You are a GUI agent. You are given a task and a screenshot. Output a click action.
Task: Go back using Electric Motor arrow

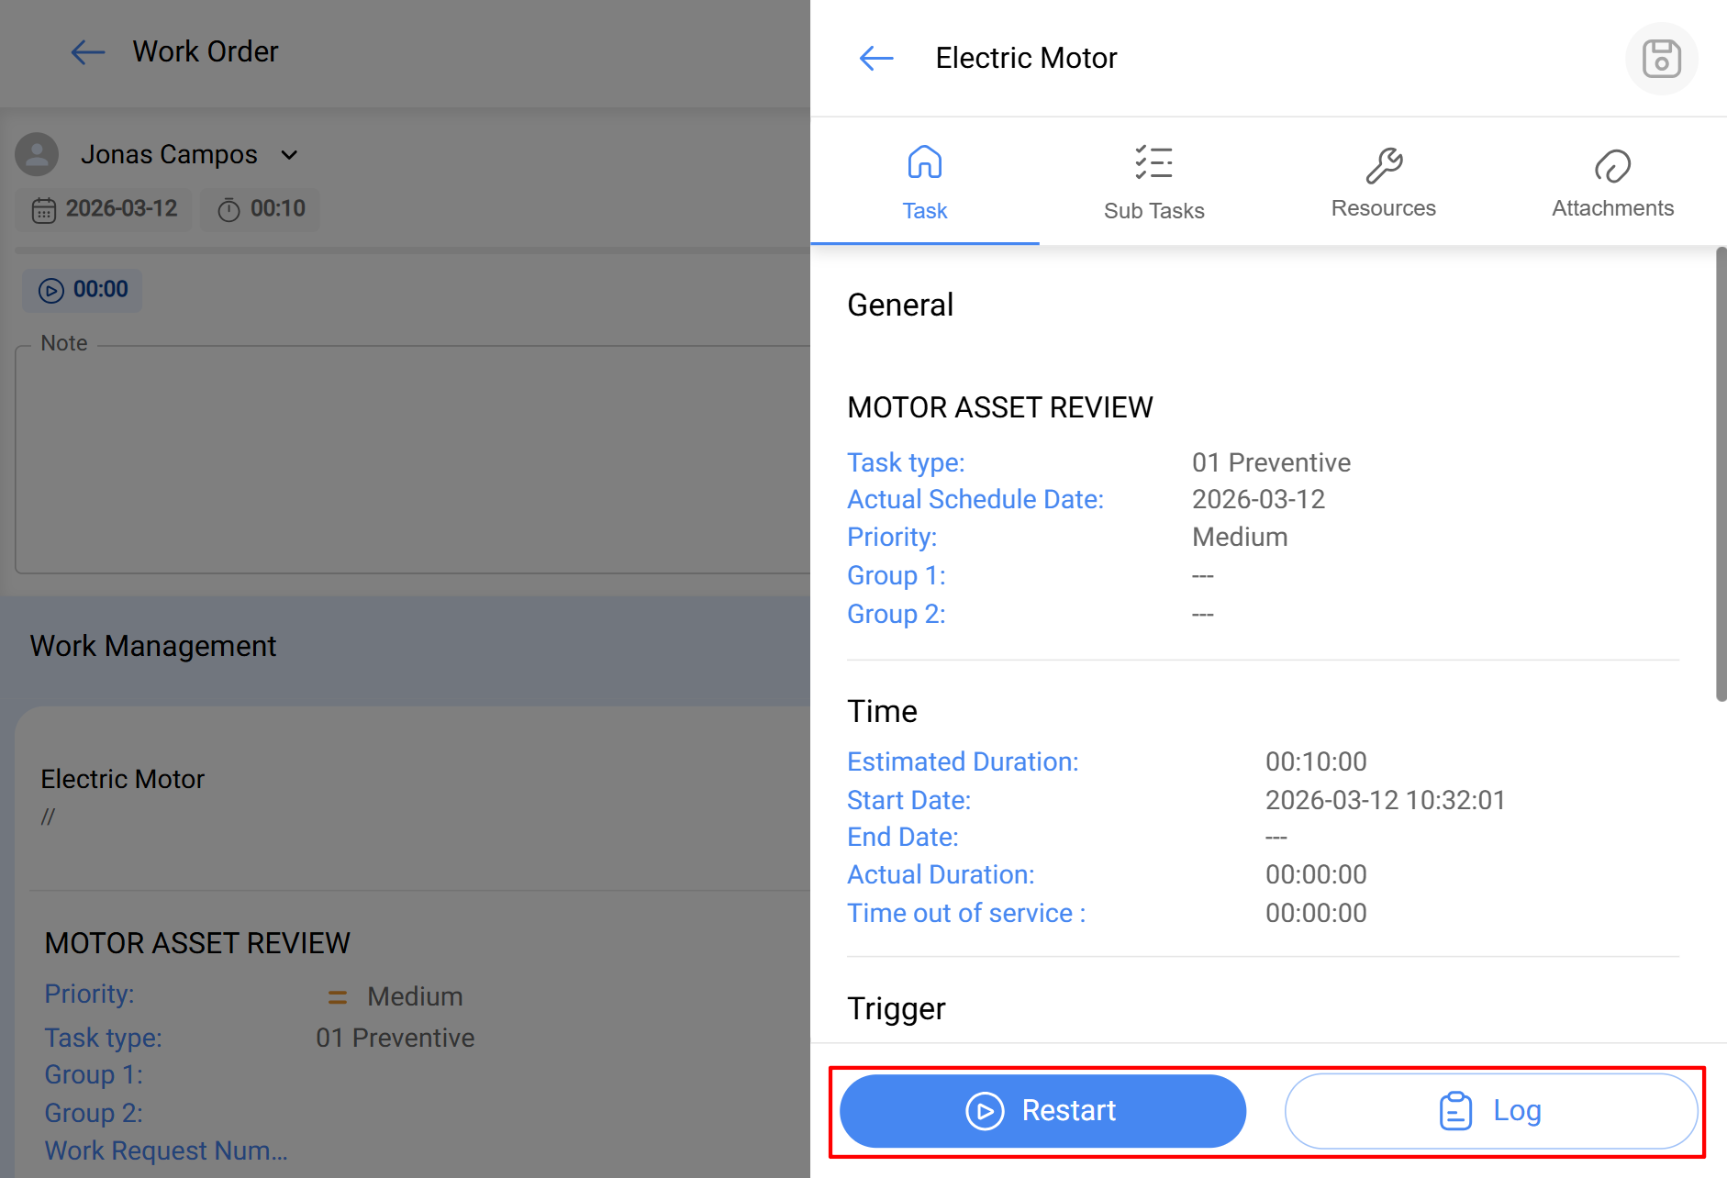tap(876, 59)
